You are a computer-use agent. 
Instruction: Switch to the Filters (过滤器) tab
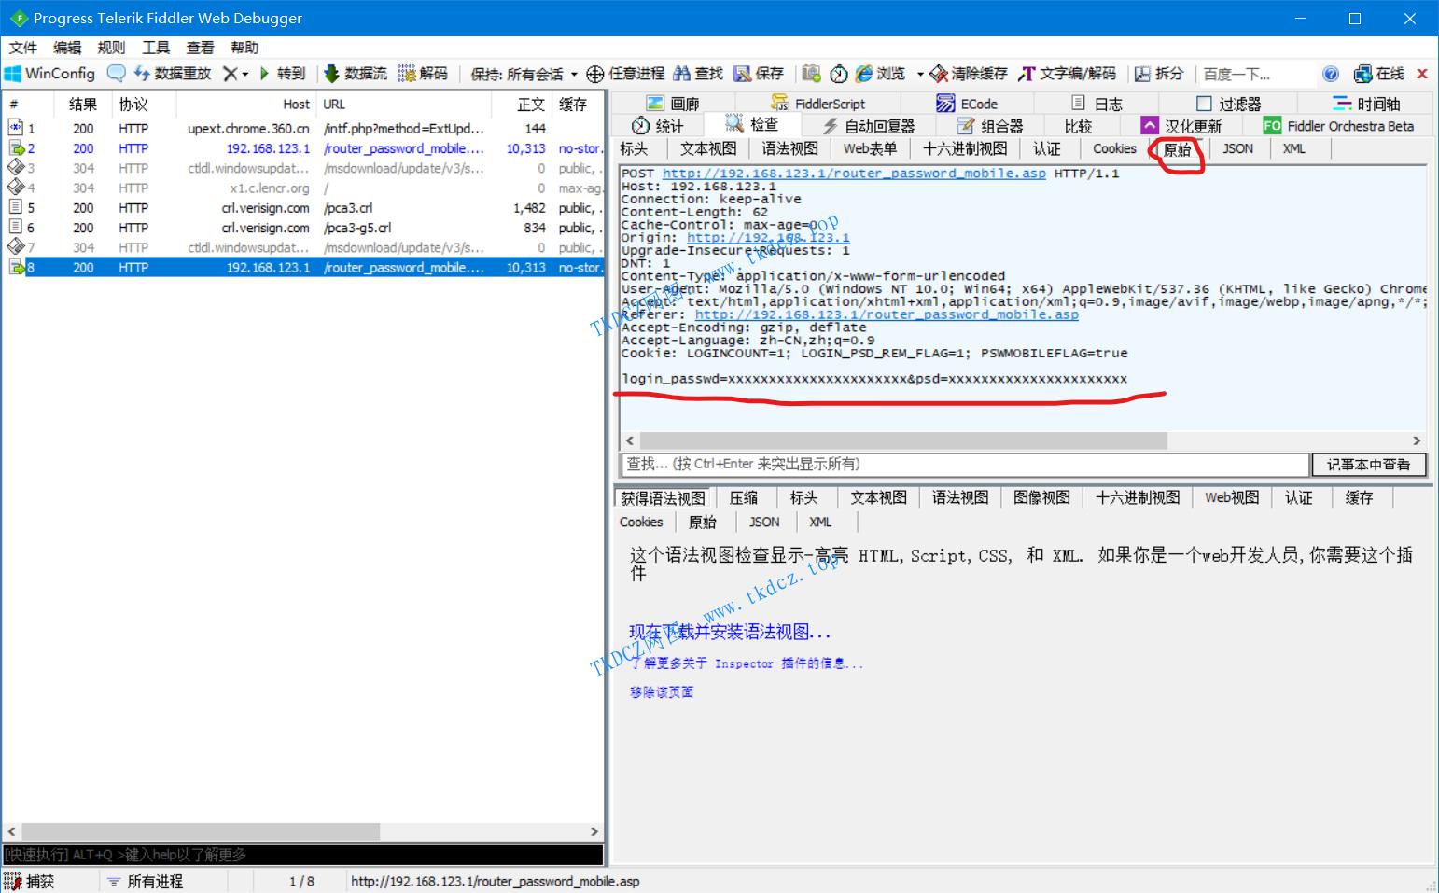pos(1229,104)
